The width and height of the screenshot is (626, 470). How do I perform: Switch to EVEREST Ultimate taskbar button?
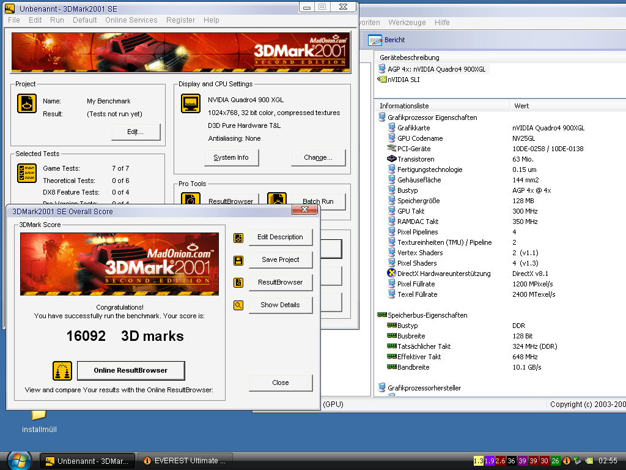click(185, 461)
